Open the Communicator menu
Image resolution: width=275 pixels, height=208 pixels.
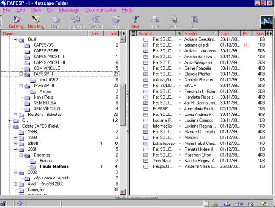[101, 10]
